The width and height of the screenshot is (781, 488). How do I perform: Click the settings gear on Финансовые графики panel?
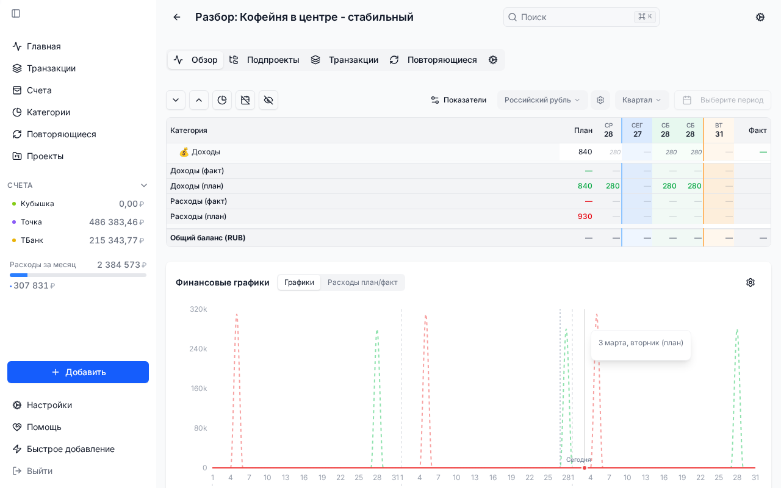click(750, 282)
